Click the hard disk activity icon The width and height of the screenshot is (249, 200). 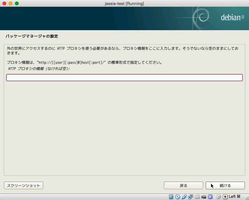pyautogui.click(x=171, y=197)
